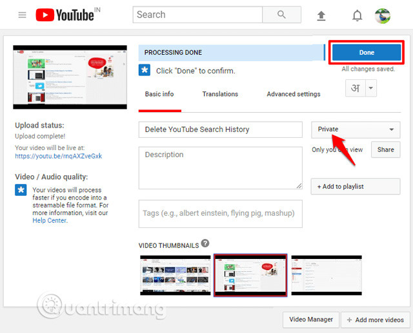Screen dimensions: 413x333
Task: Click the YouTube search field
Action: (x=197, y=15)
